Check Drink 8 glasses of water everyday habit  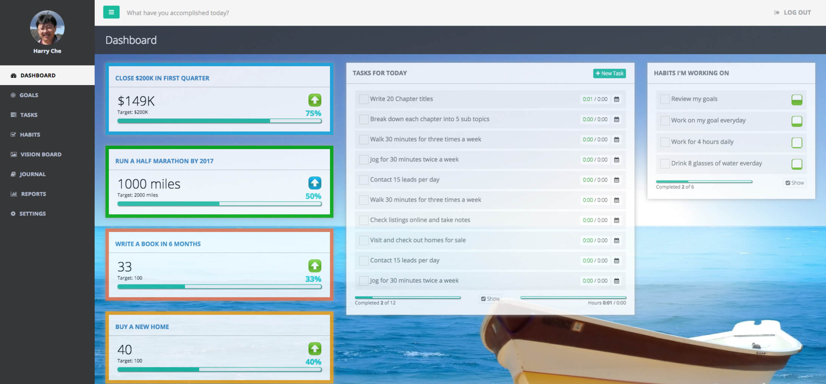pos(665,163)
